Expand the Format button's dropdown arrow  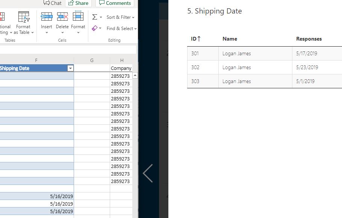tap(78, 32)
